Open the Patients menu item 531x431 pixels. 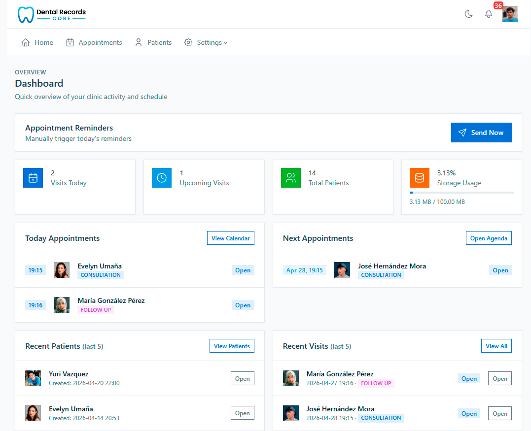[160, 42]
